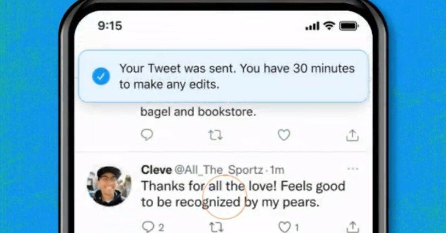The image size is (446, 233).
Task: Retweet Cleve's tweet about pears
Action: click(216, 227)
